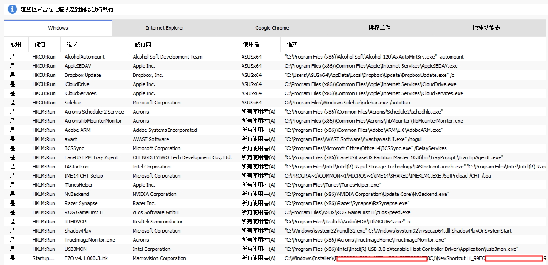
Task: Toggle 是 for NvBackend row
Action: click(12, 194)
